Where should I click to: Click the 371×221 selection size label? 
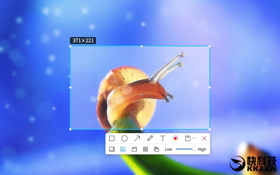pyautogui.click(x=83, y=40)
